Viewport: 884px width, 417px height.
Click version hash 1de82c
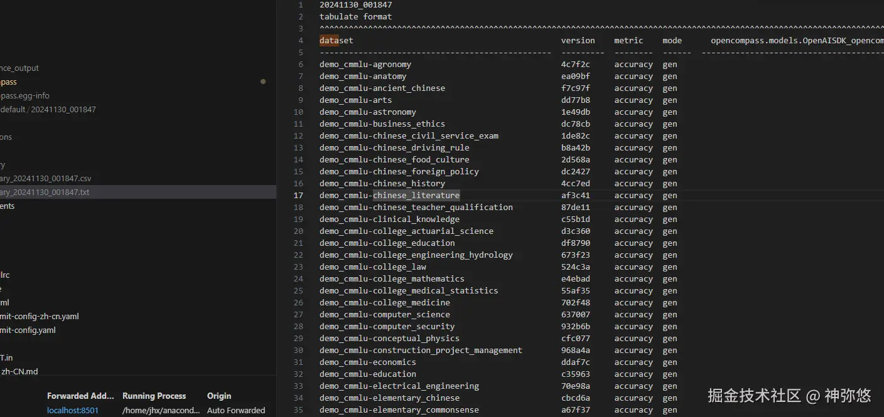[x=576, y=135]
